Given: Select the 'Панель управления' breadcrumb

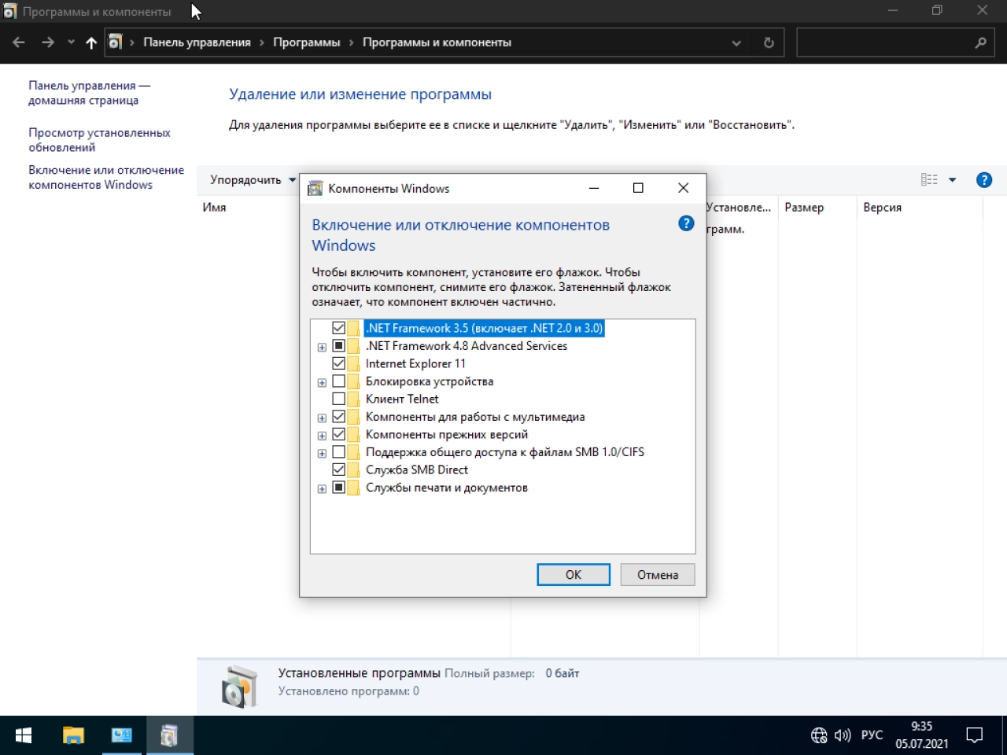Looking at the screenshot, I should point(197,42).
